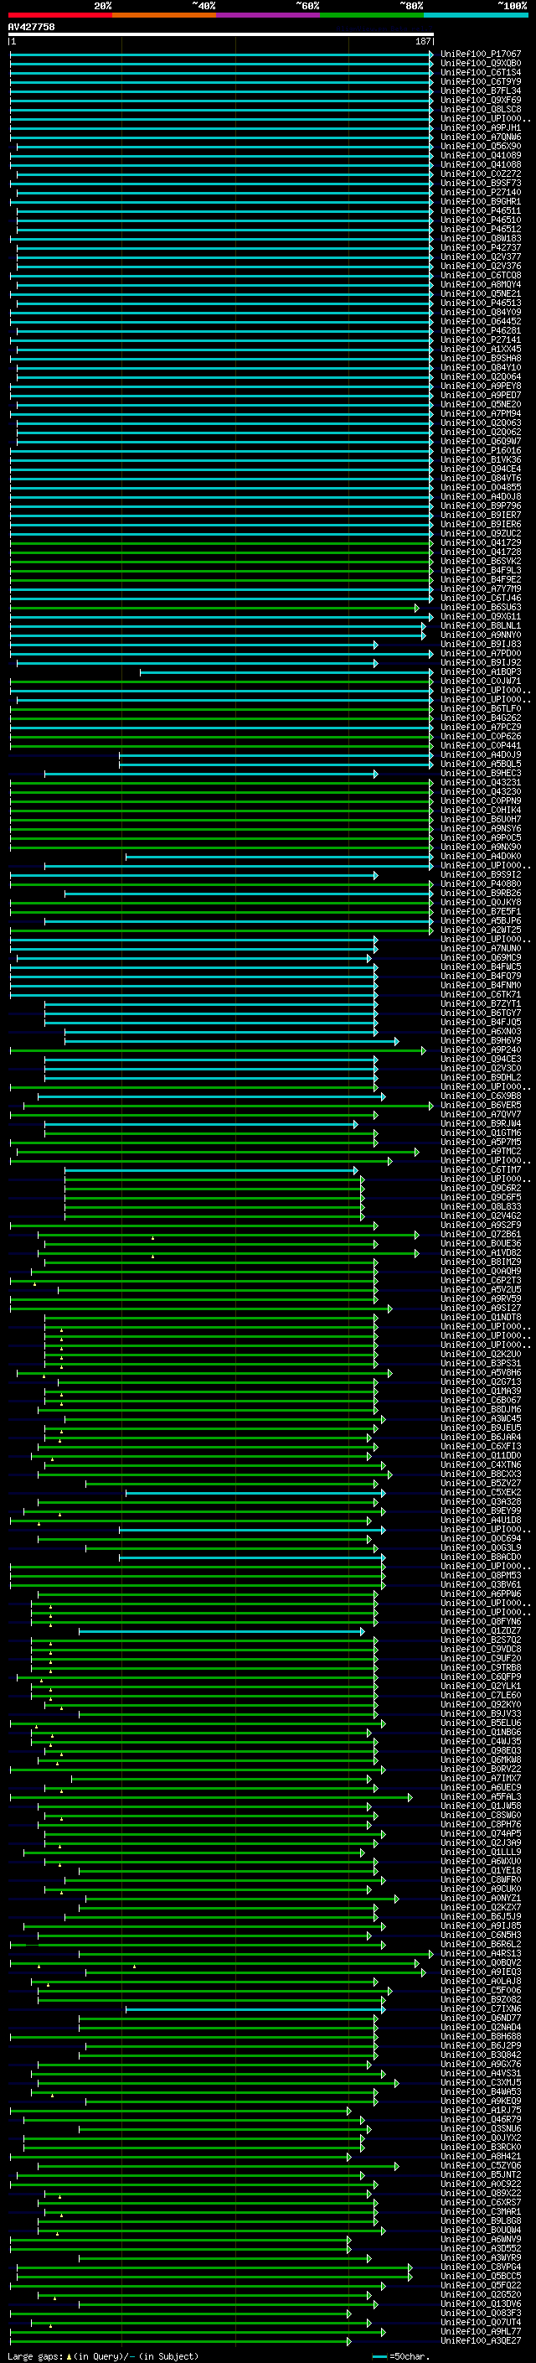The width and height of the screenshot is (536, 2363).
Task: Click the white query sequence bar
Action: point(221,34)
